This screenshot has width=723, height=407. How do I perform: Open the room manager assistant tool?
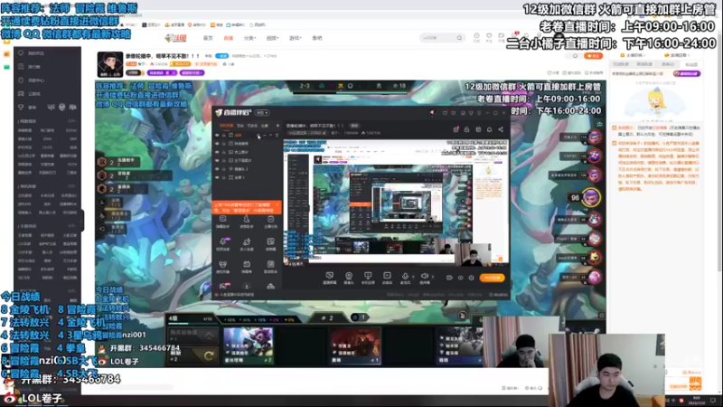pos(247,221)
